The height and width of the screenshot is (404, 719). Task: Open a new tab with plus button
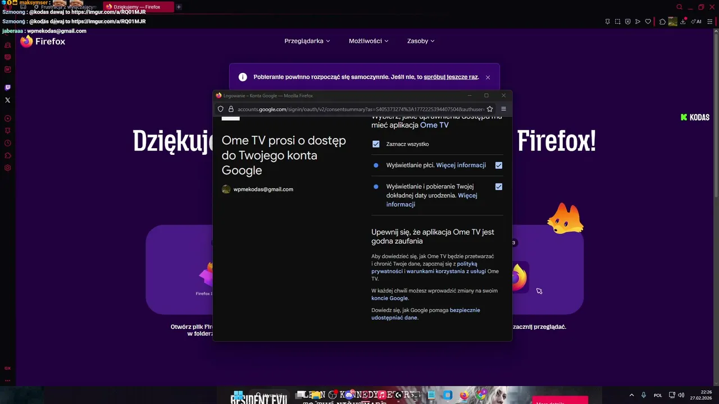(179, 7)
